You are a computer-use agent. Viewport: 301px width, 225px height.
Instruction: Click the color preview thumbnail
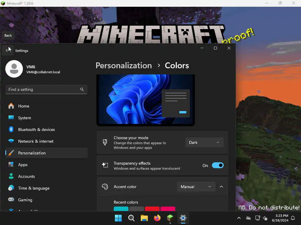(x=146, y=100)
